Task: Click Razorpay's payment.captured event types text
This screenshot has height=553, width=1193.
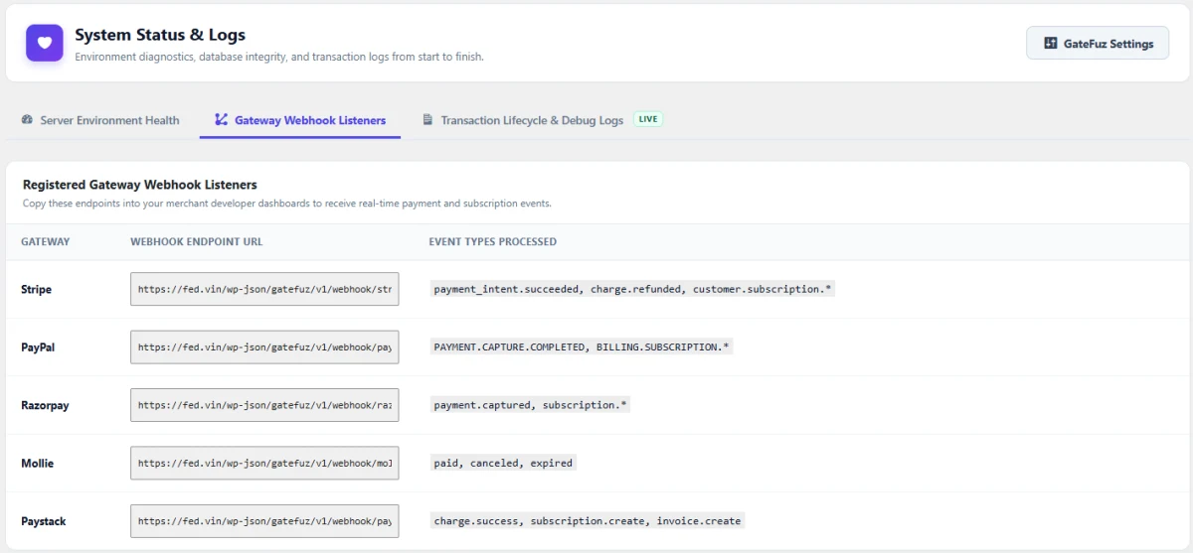Action: tap(531, 405)
